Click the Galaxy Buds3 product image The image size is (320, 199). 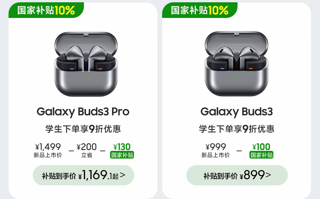coord(236,64)
